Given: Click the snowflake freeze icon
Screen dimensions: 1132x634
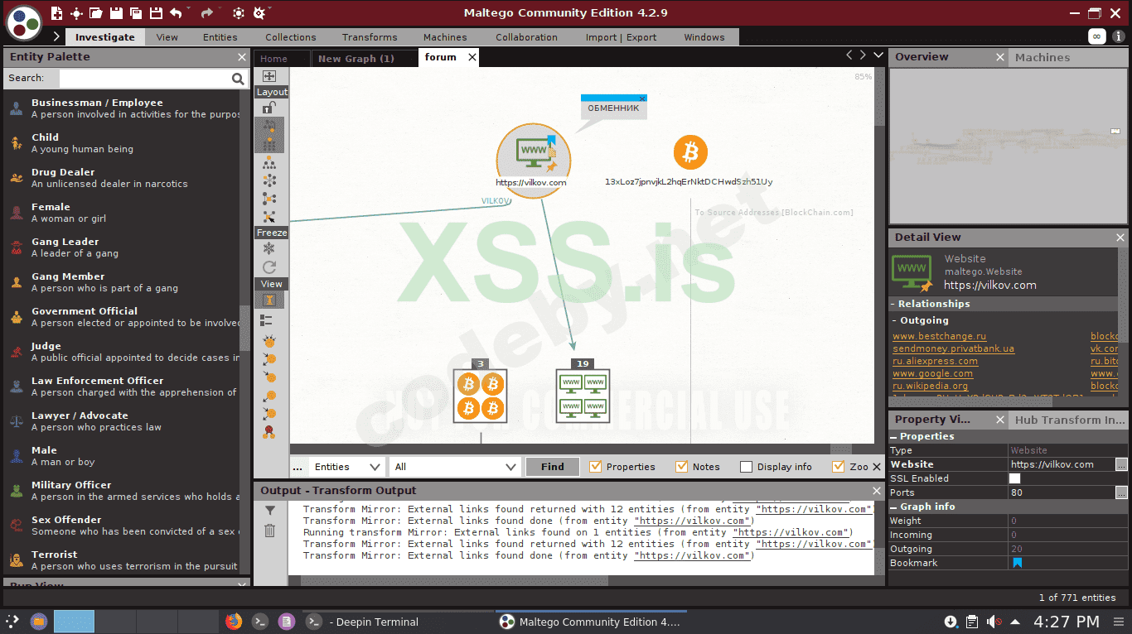Looking at the screenshot, I should click(x=269, y=248).
